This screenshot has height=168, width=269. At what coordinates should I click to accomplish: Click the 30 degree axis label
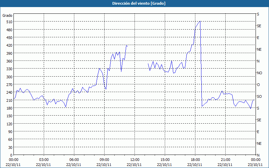tap(10, 148)
